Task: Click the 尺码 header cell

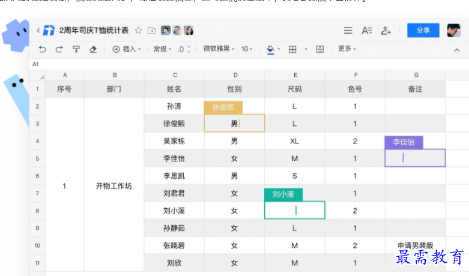Action: (295, 89)
